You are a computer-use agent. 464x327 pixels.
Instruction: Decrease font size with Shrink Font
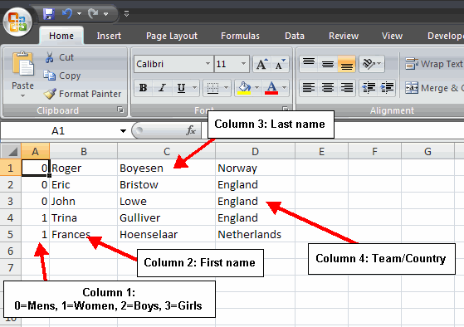click(280, 64)
